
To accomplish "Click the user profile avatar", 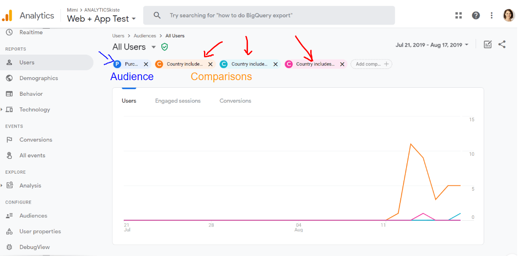I will pos(509,16).
